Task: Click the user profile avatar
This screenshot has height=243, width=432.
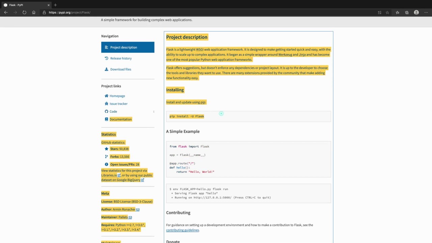Action: click(416, 12)
